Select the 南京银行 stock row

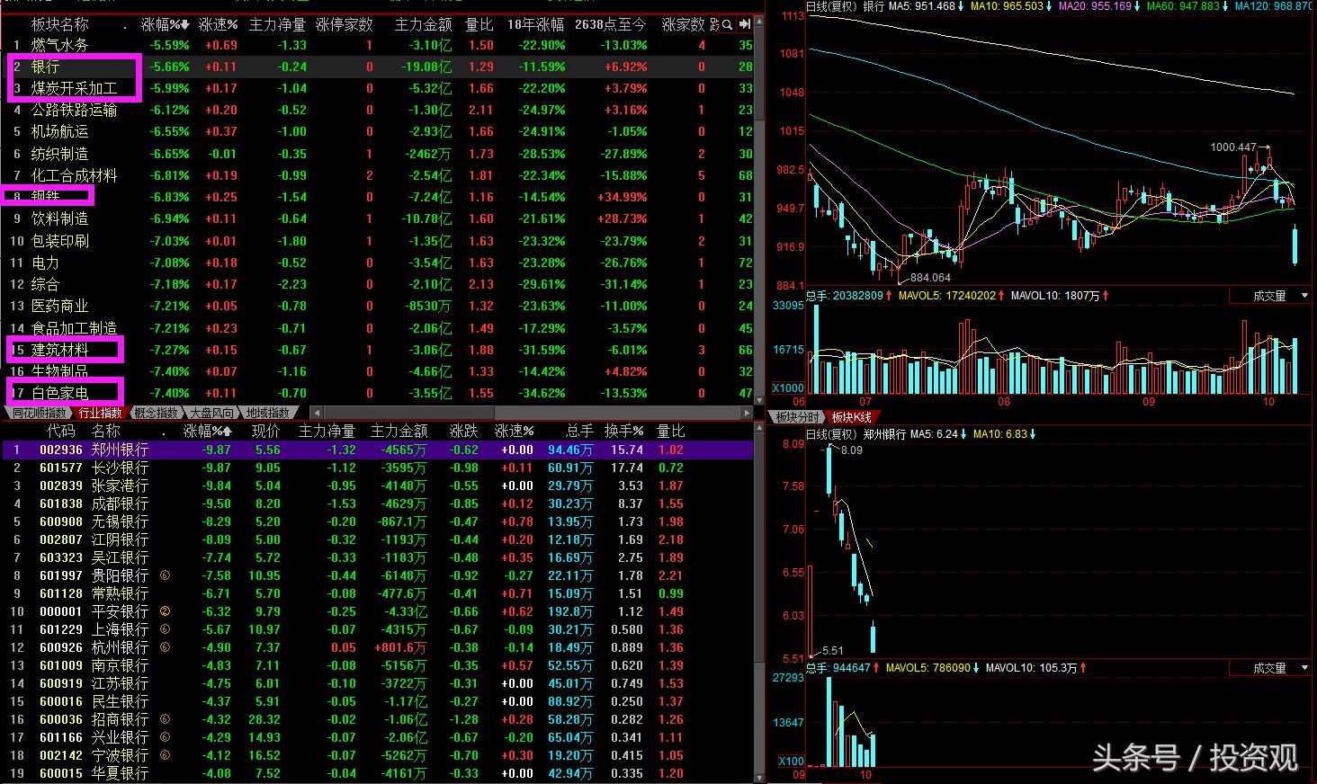point(377,665)
